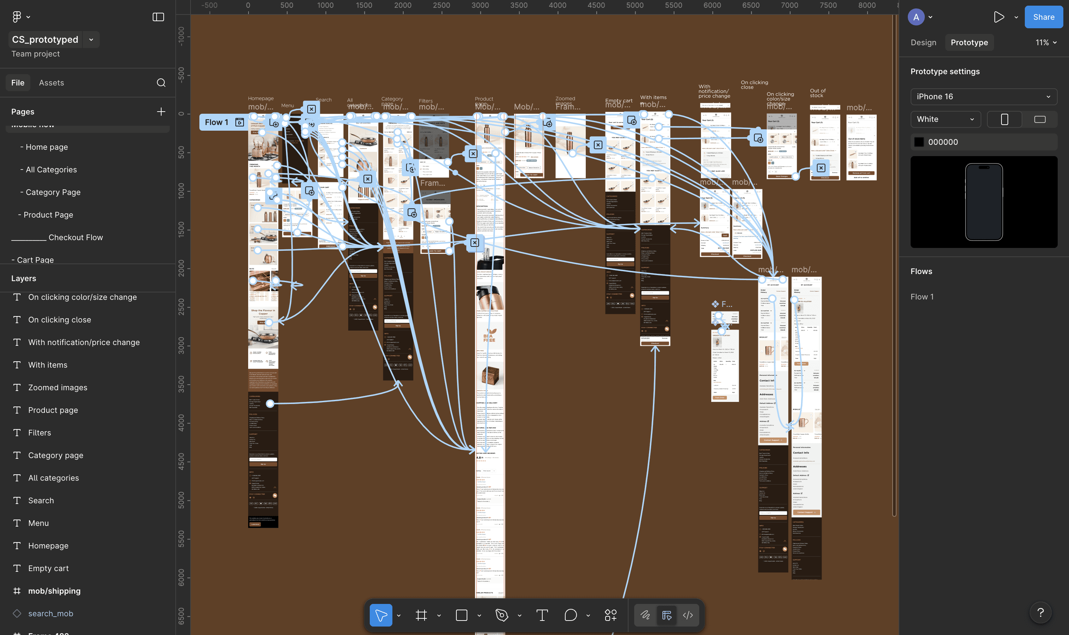Select the Pen tool
This screenshot has width=1069, height=635.
pyautogui.click(x=502, y=615)
